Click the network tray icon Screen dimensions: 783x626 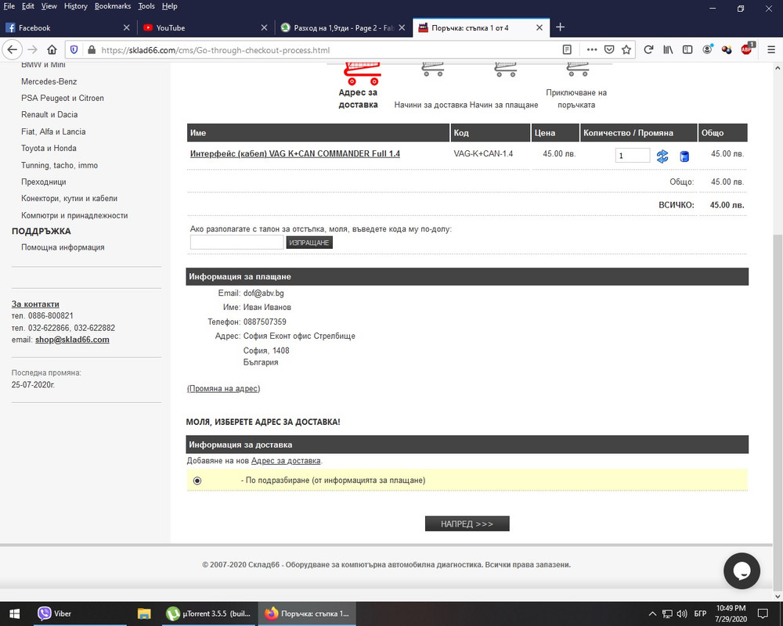tap(667, 613)
